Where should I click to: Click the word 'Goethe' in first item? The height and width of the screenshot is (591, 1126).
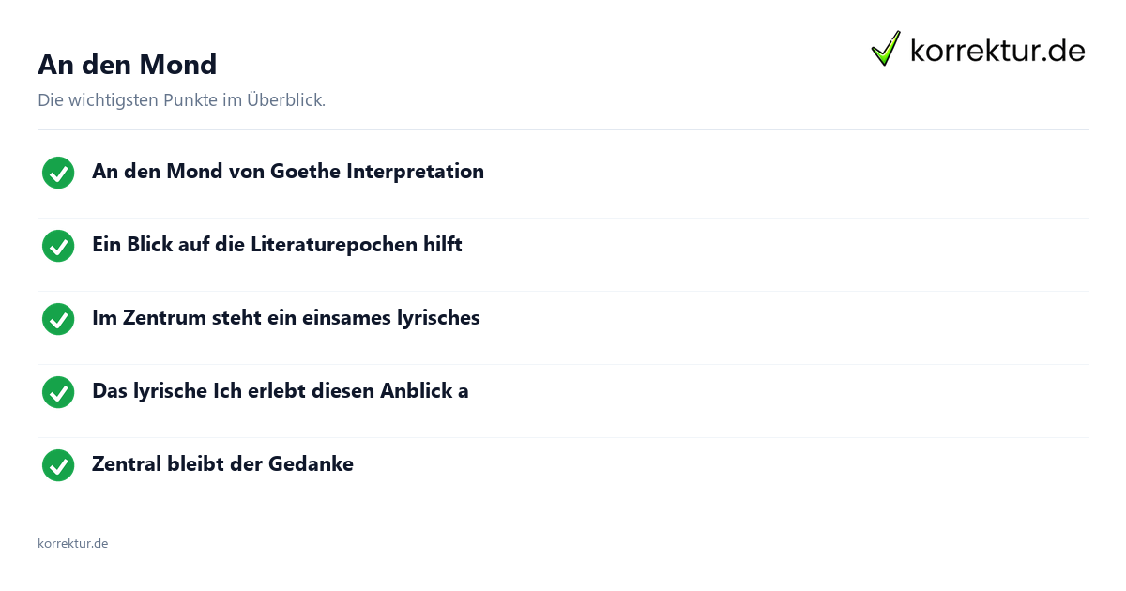click(x=305, y=172)
